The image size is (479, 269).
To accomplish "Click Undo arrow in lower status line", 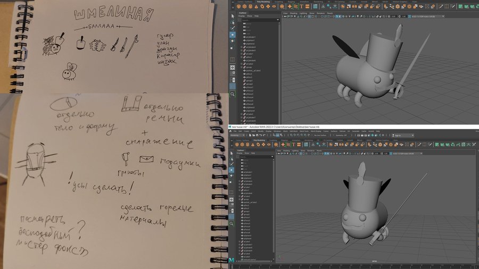I will (261, 135).
